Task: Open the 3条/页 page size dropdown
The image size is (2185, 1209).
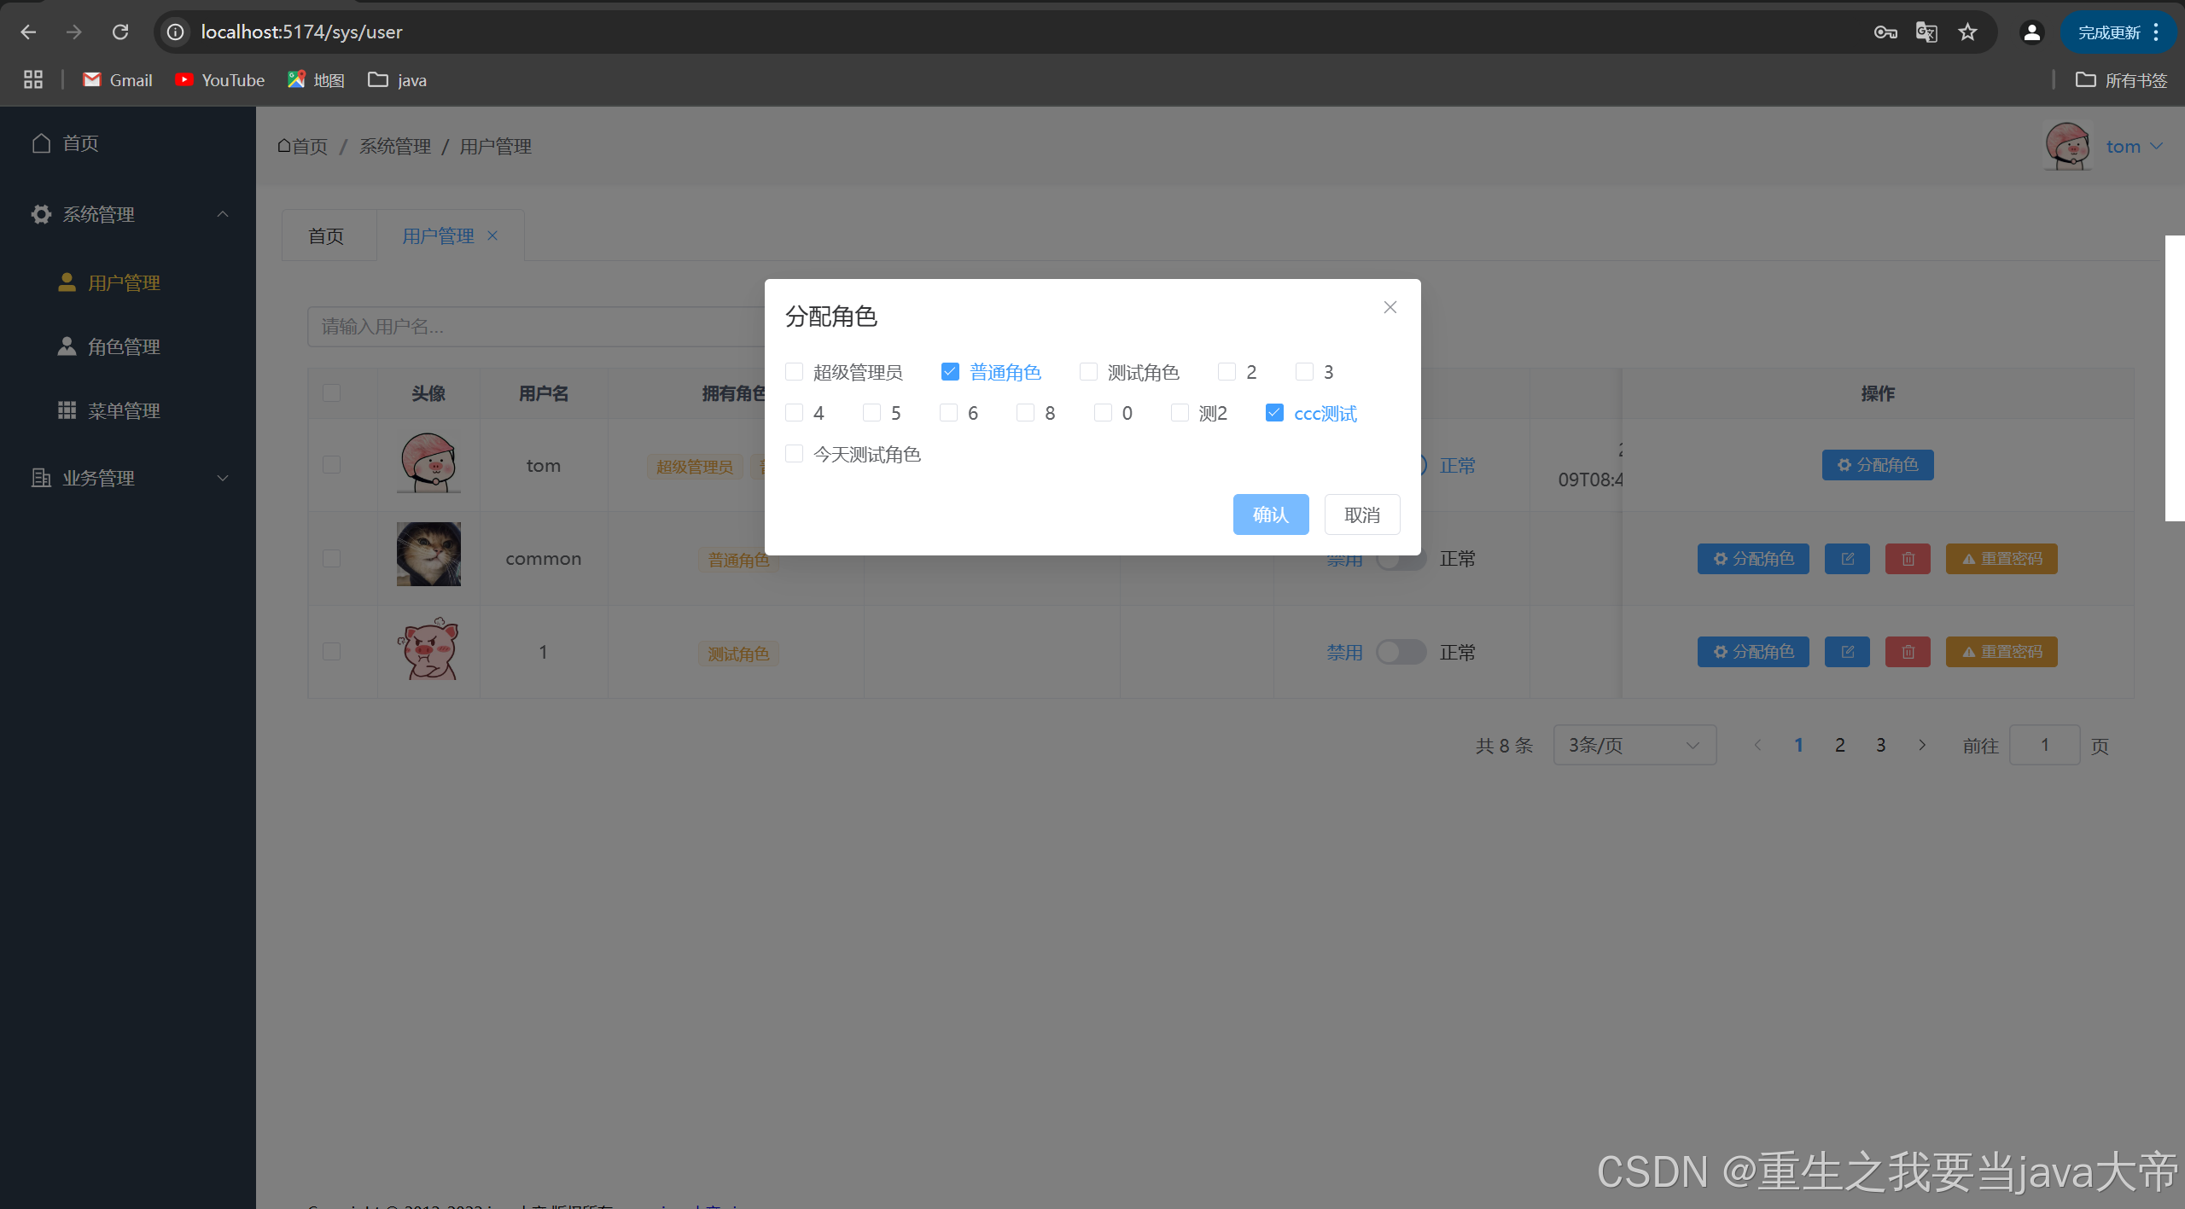Action: [1634, 745]
